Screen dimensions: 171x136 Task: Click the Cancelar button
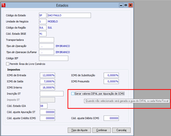click(x=121, y=130)
